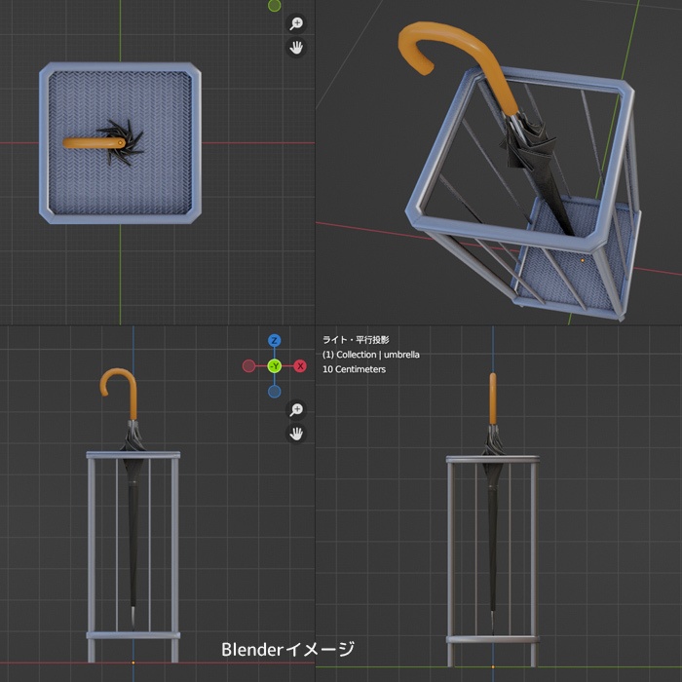Select the straight orange handle in the side view
Viewport: 682px width, 682px height.
(493, 398)
